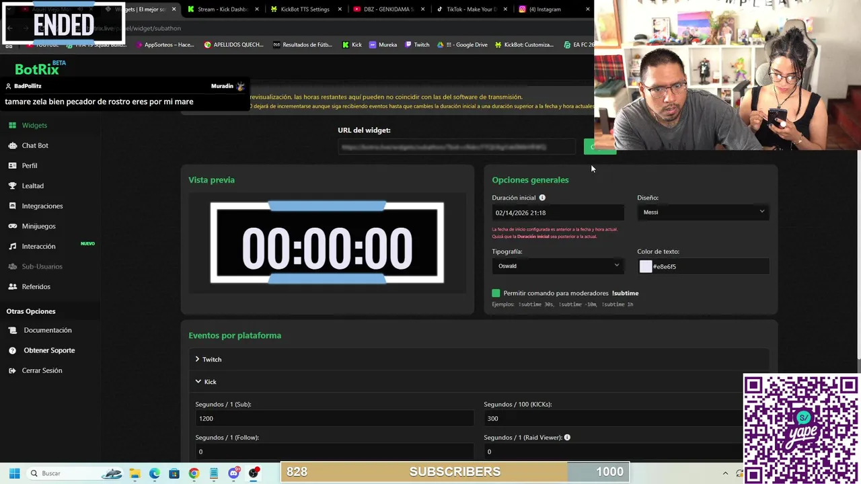Open Microsoft Store from the taskbar
This screenshot has width=861, height=484.
pos(174,473)
